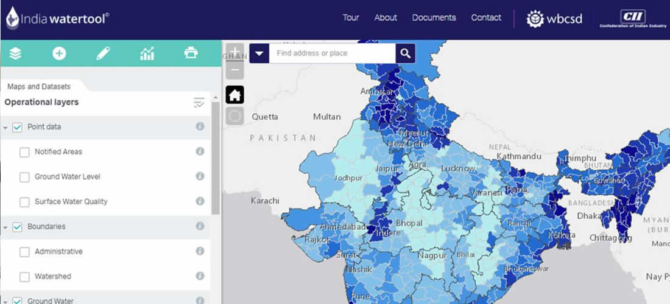Open the Tour menu item

tap(350, 18)
